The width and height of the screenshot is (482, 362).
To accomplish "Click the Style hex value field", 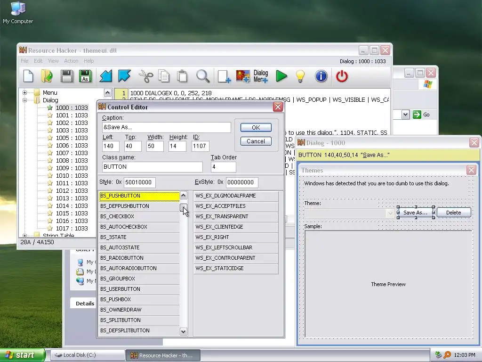I will (140, 182).
